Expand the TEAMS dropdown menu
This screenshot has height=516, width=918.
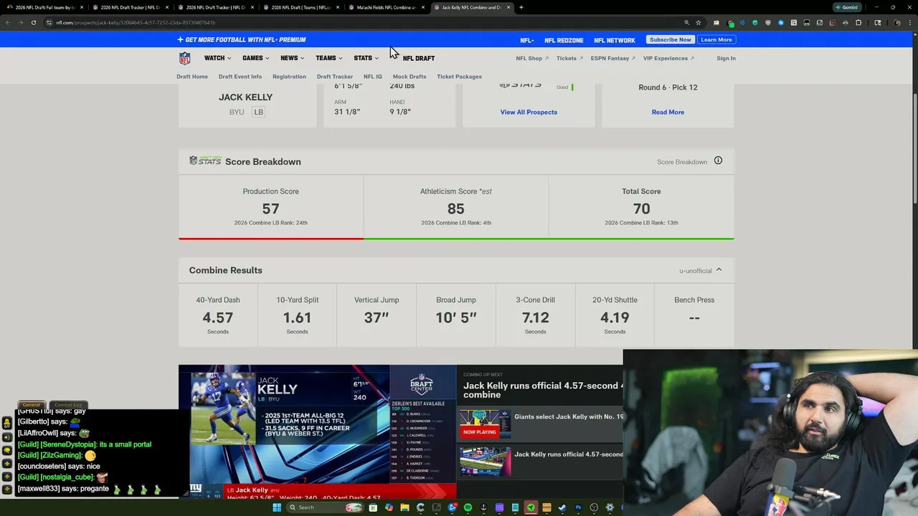328,58
